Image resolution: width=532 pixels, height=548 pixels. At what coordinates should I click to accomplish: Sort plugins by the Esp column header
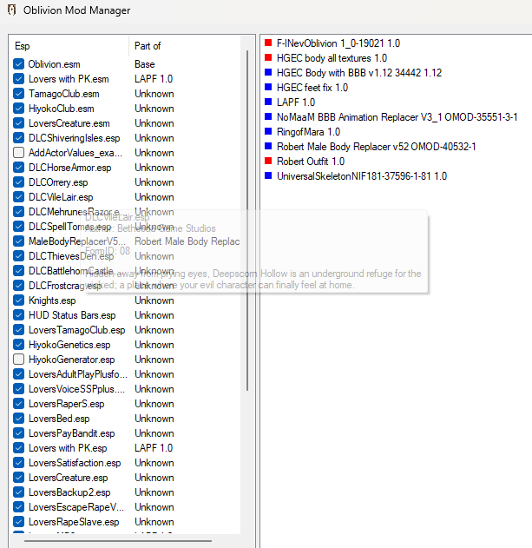coord(69,46)
